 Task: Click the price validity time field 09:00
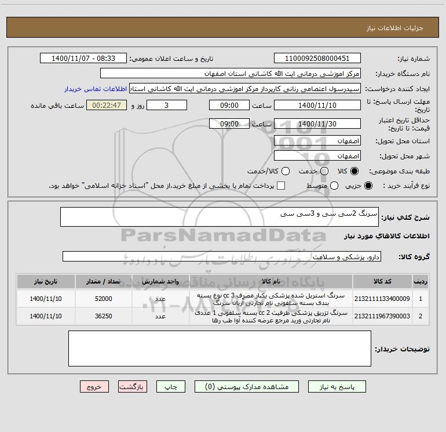(229, 124)
